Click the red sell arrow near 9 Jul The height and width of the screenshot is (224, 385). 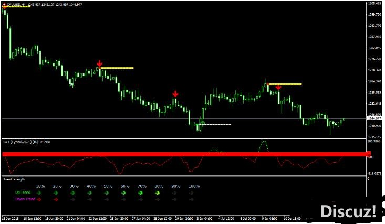tap(278, 87)
